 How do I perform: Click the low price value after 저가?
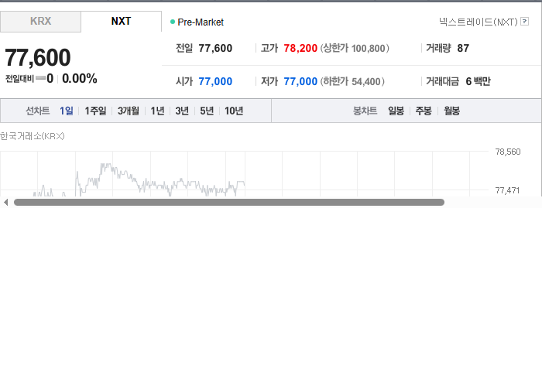click(x=300, y=81)
